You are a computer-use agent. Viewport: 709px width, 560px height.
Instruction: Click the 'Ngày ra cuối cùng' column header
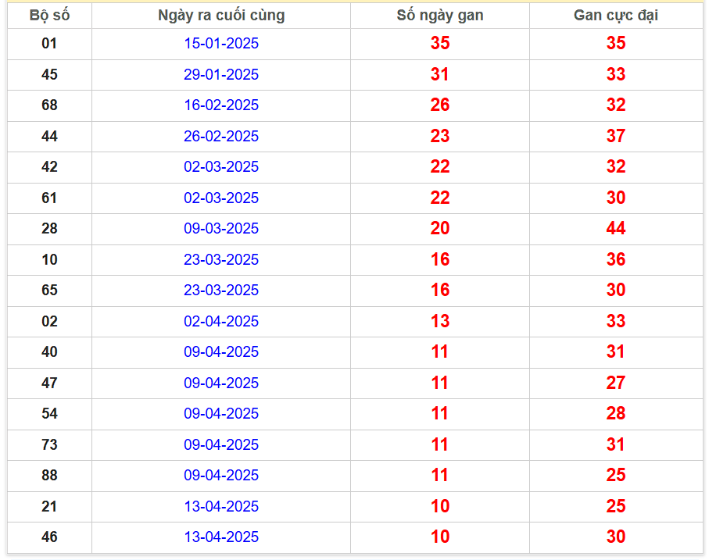tap(221, 16)
